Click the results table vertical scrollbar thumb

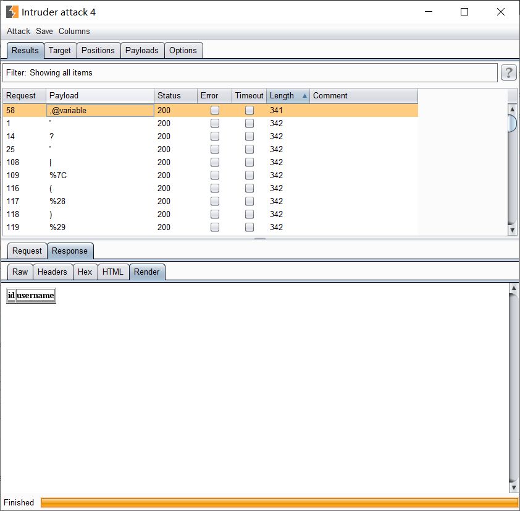(513, 123)
